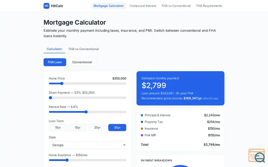Click the Home Insurance slider handle

point(67,160)
